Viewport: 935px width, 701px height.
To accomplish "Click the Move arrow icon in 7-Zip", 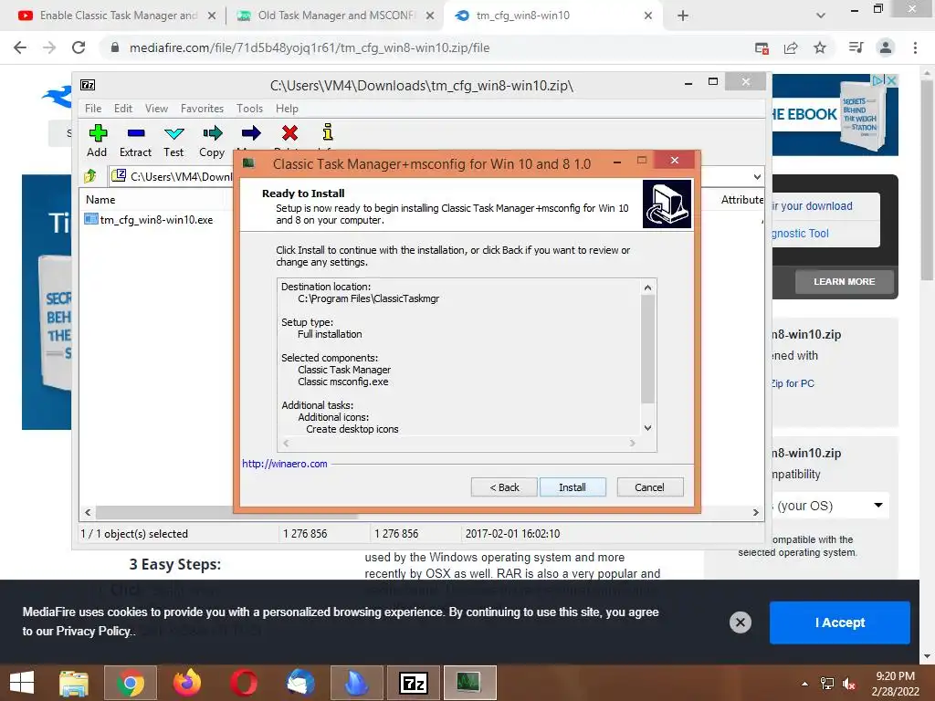I will [251, 133].
